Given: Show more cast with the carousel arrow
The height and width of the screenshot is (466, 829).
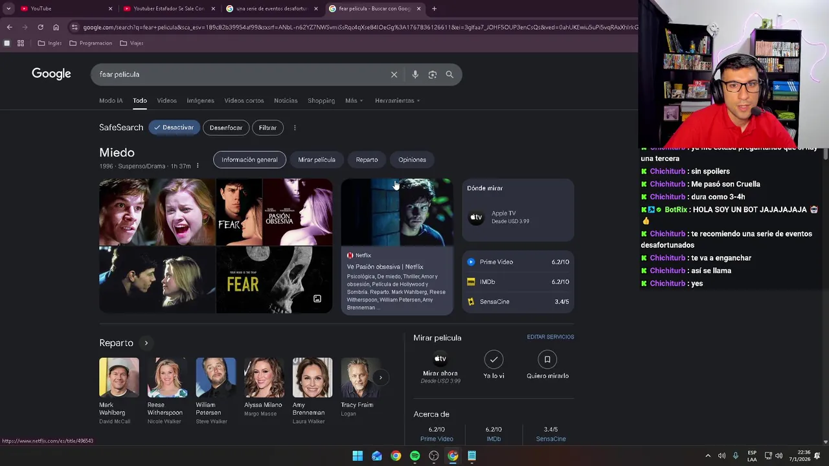Looking at the screenshot, I should (x=380, y=377).
